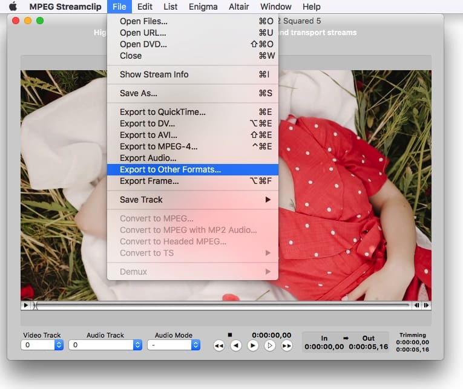Click the solid play button in transport
This screenshot has width=463, height=389.
tap(253, 345)
